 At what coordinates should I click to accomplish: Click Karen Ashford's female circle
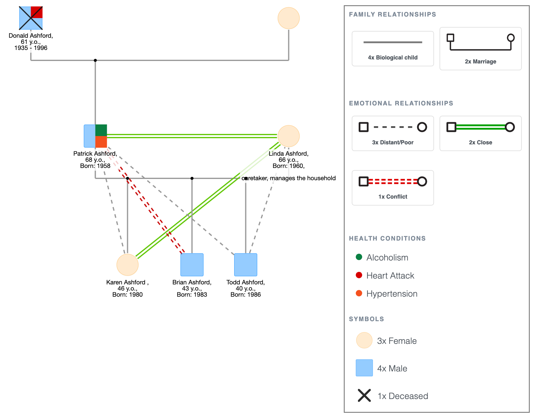point(127,265)
